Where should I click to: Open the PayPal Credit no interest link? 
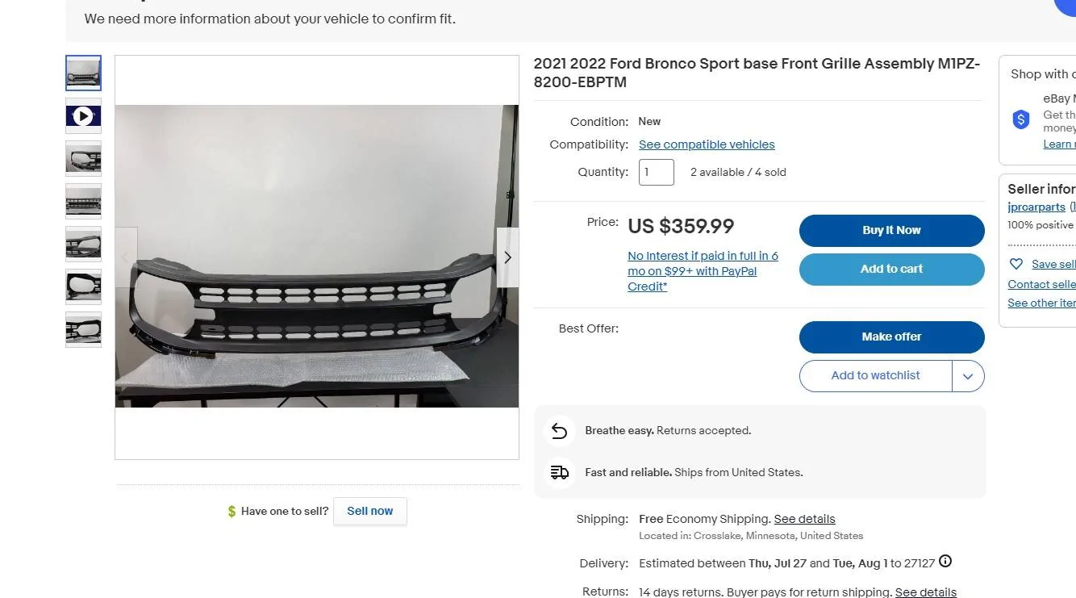pyautogui.click(x=703, y=271)
